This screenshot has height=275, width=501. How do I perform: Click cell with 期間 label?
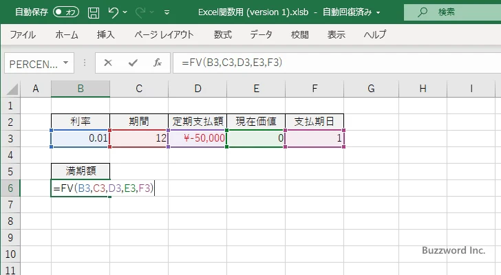point(139,122)
